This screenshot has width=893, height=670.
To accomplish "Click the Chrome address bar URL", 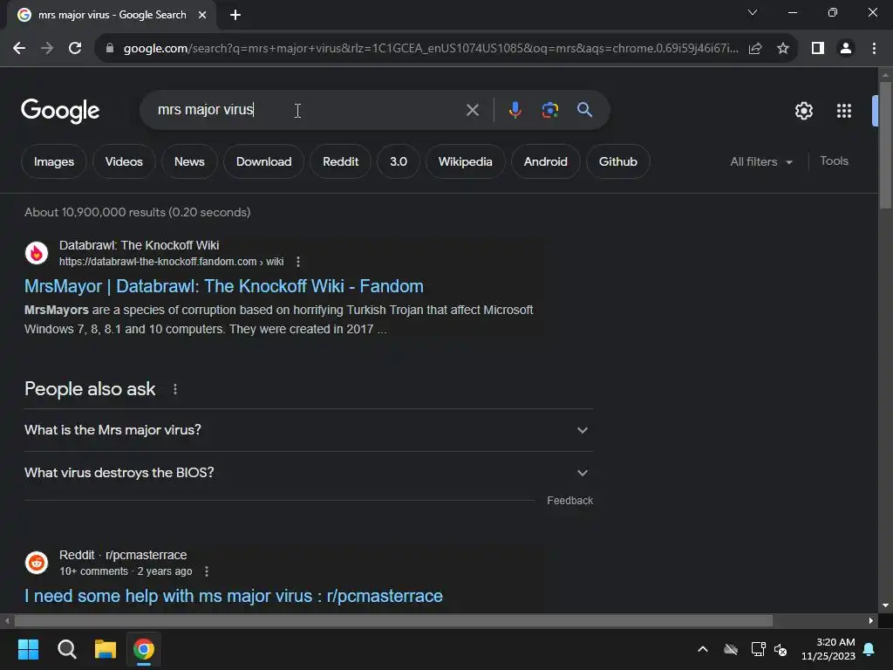I will click(431, 49).
